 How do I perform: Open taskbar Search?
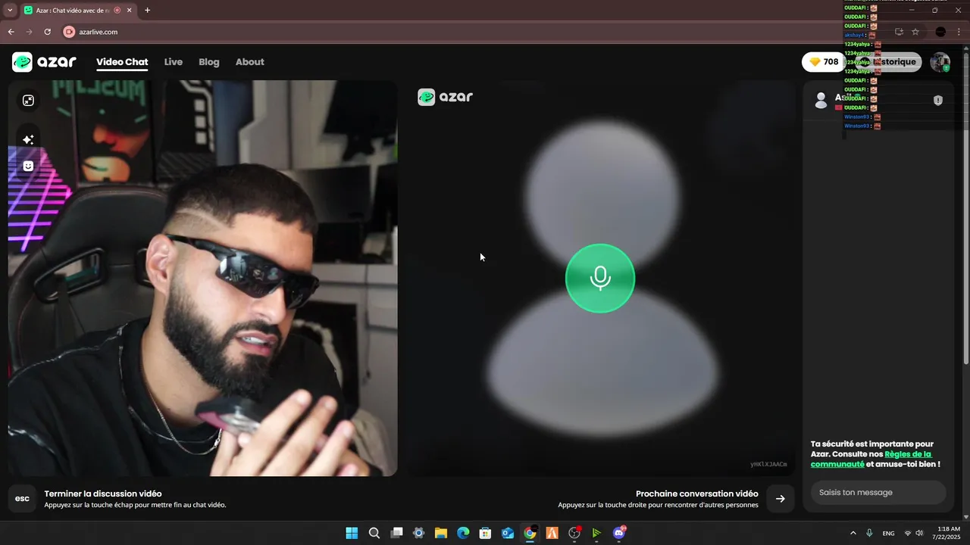[x=374, y=533]
